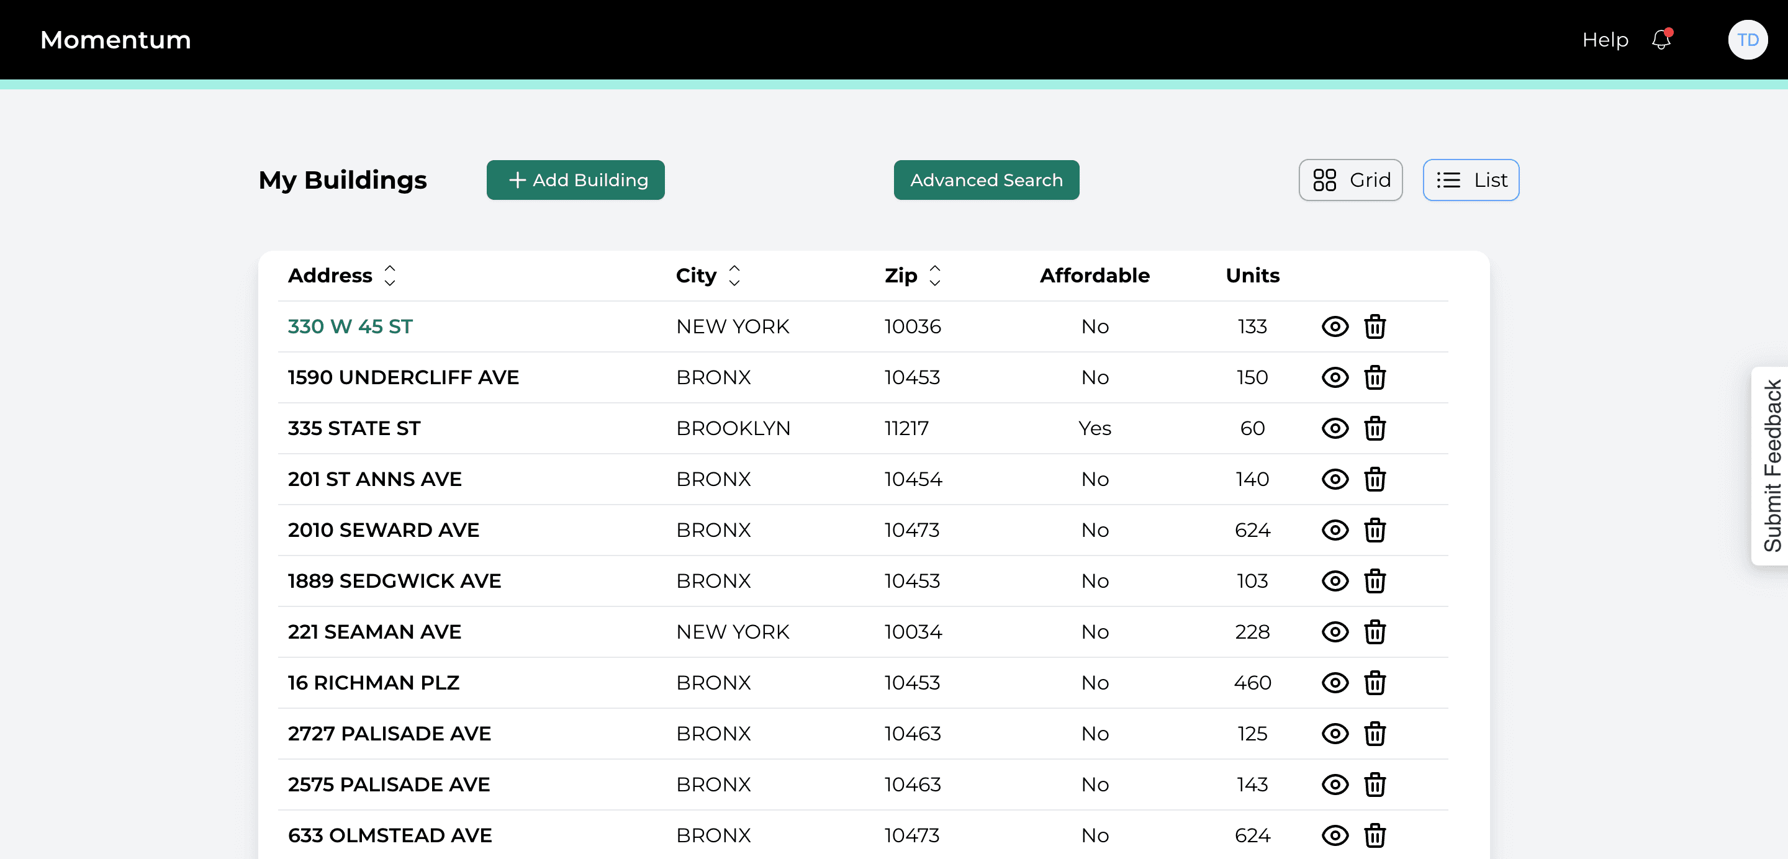Click the Add Building button
The image size is (1788, 859).
tap(575, 180)
